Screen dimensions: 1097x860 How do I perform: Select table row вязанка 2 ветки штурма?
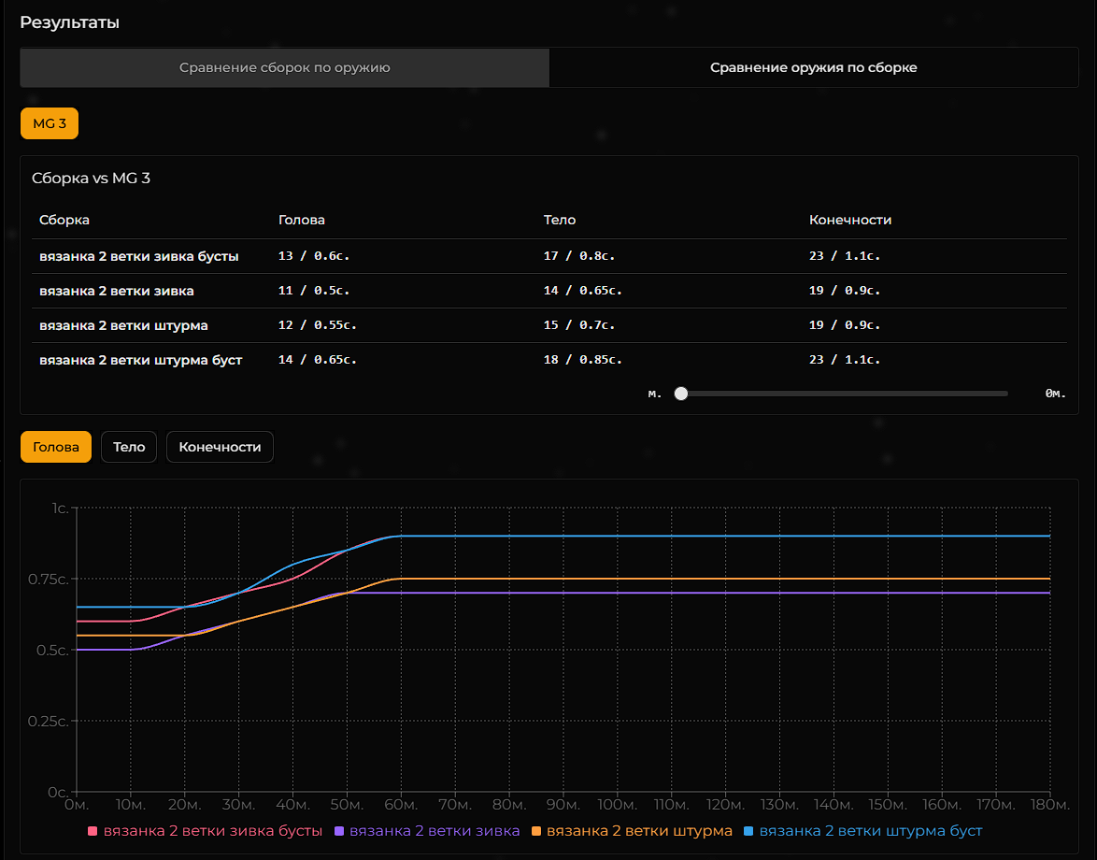click(x=123, y=325)
